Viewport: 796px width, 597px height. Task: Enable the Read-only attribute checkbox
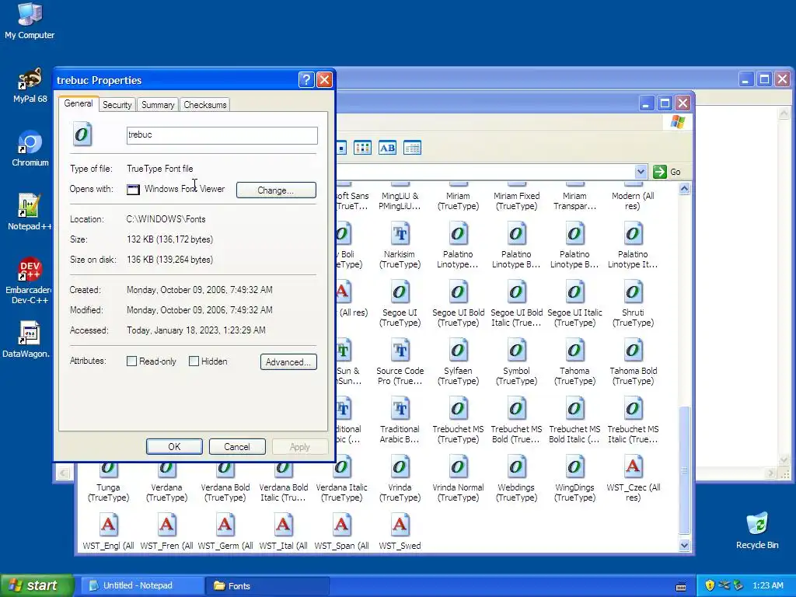pyautogui.click(x=131, y=361)
